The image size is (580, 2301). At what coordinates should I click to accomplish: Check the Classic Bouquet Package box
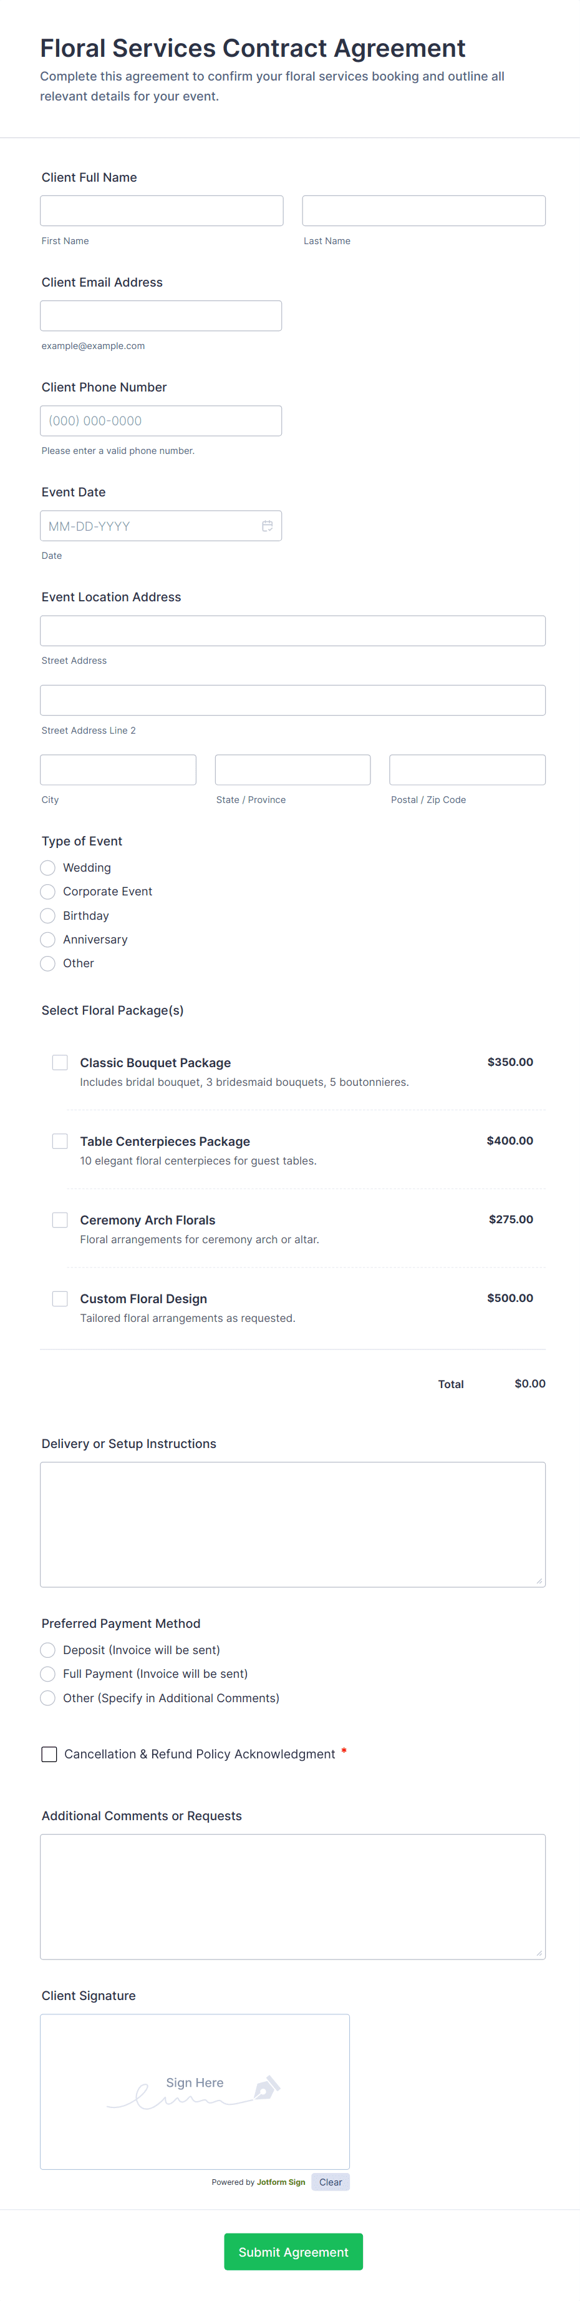tap(60, 1062)
